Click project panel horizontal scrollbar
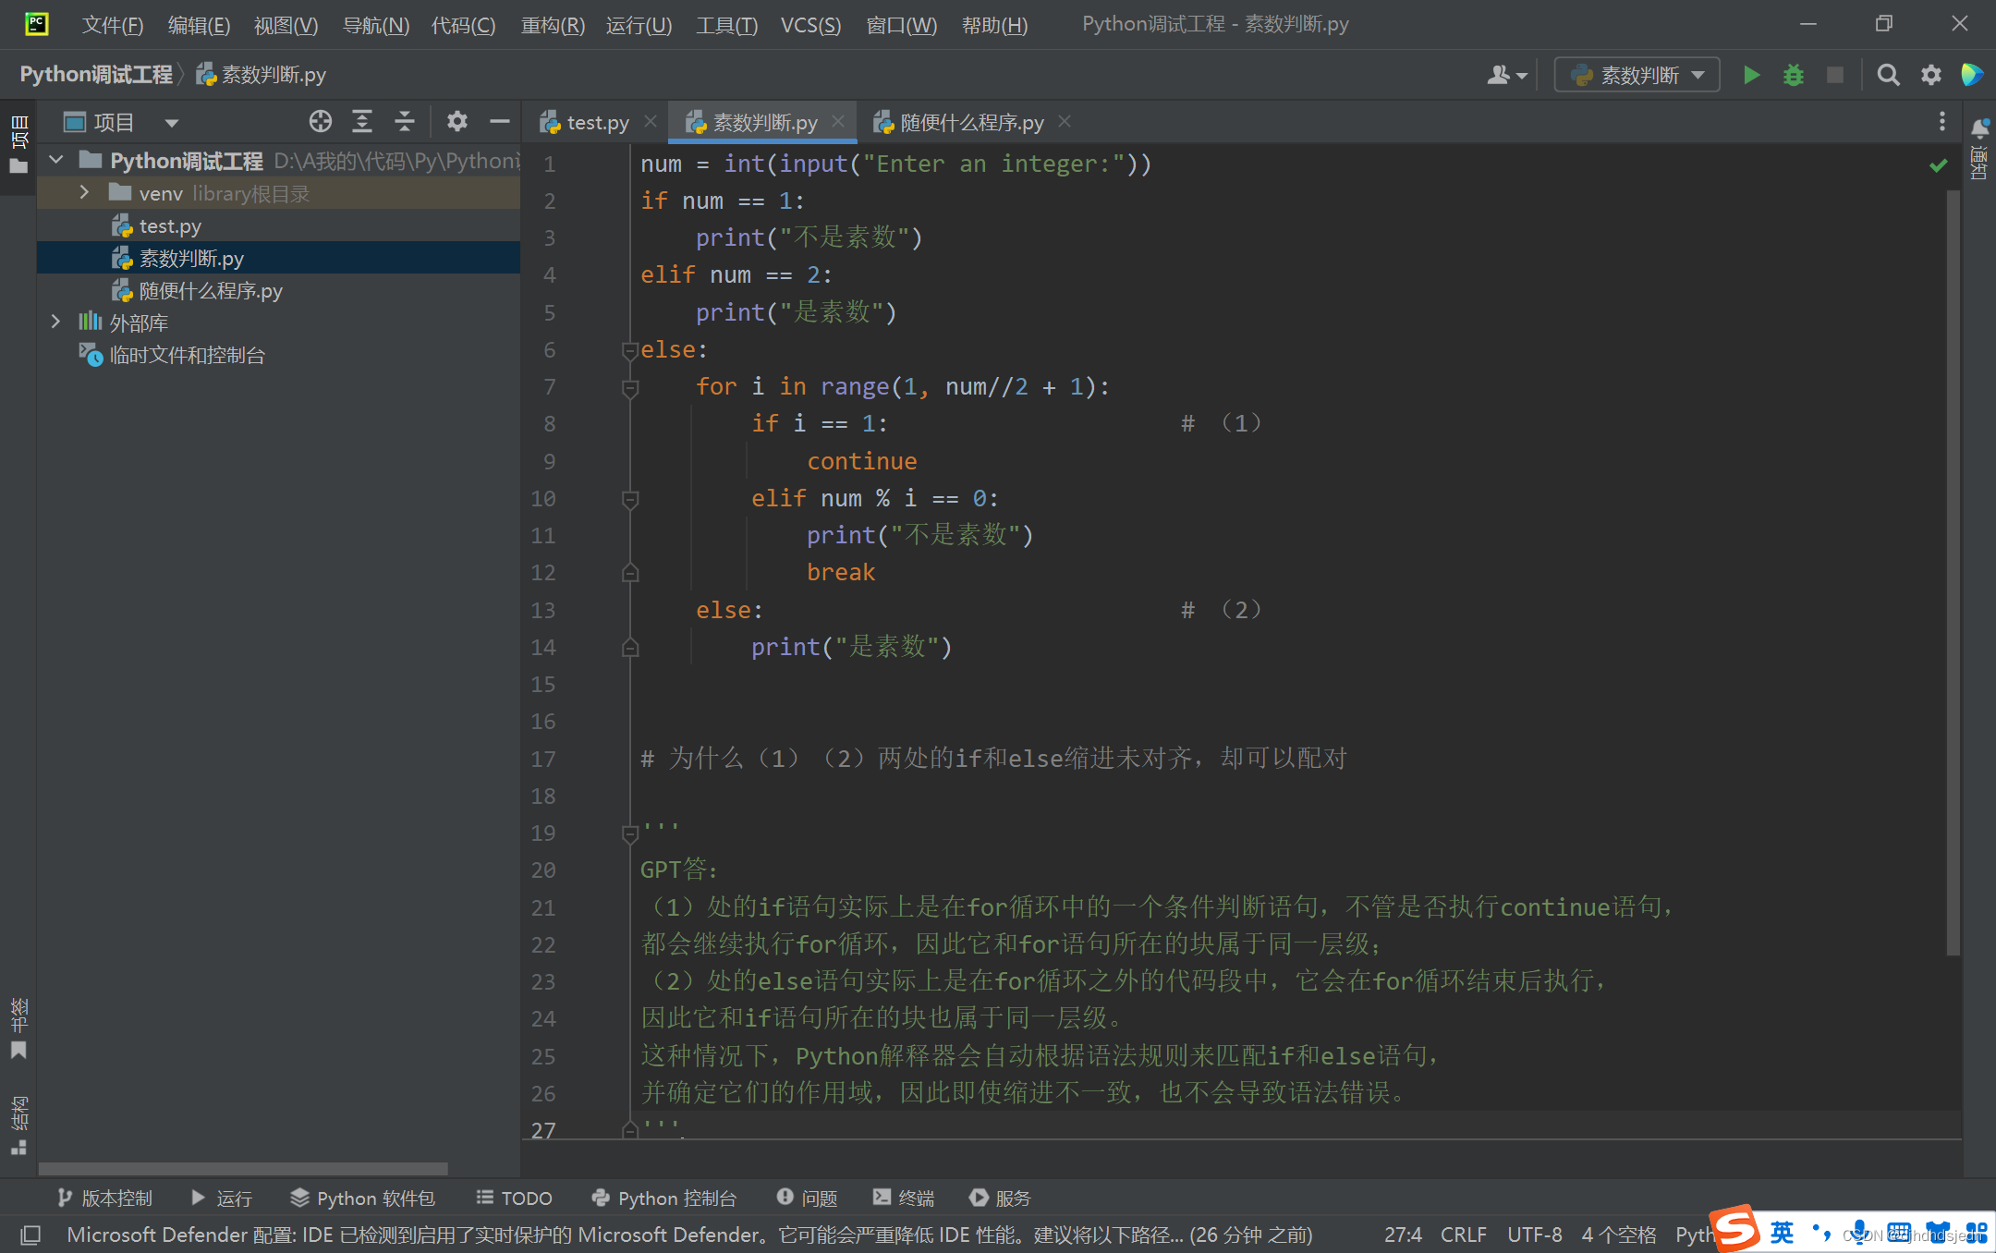 [243, 1169]
